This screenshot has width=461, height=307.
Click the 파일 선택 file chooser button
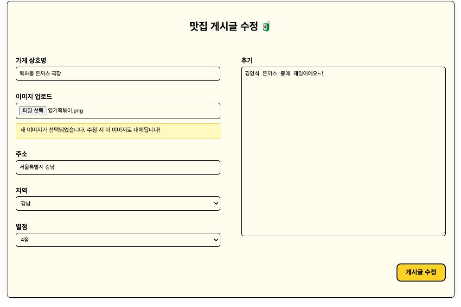pos(33,111)
